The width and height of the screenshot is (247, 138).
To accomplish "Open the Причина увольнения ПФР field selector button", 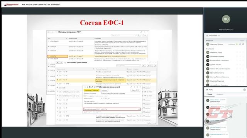I will point(139,109).
